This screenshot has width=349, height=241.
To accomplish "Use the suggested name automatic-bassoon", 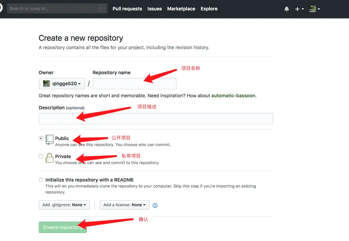I will coord(233,96).
